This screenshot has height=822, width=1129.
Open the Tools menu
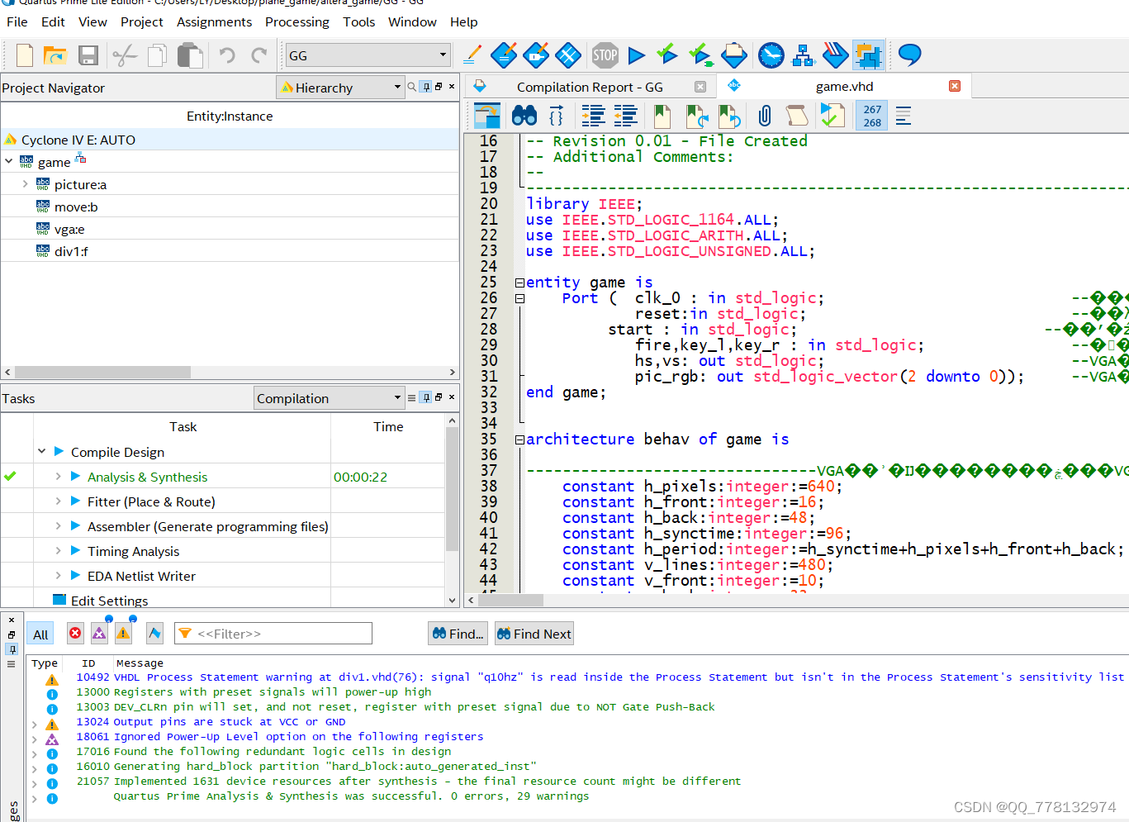(359, 22)
